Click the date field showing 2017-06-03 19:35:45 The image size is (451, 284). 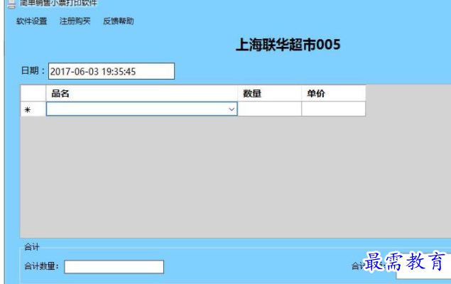click(112, 71)
